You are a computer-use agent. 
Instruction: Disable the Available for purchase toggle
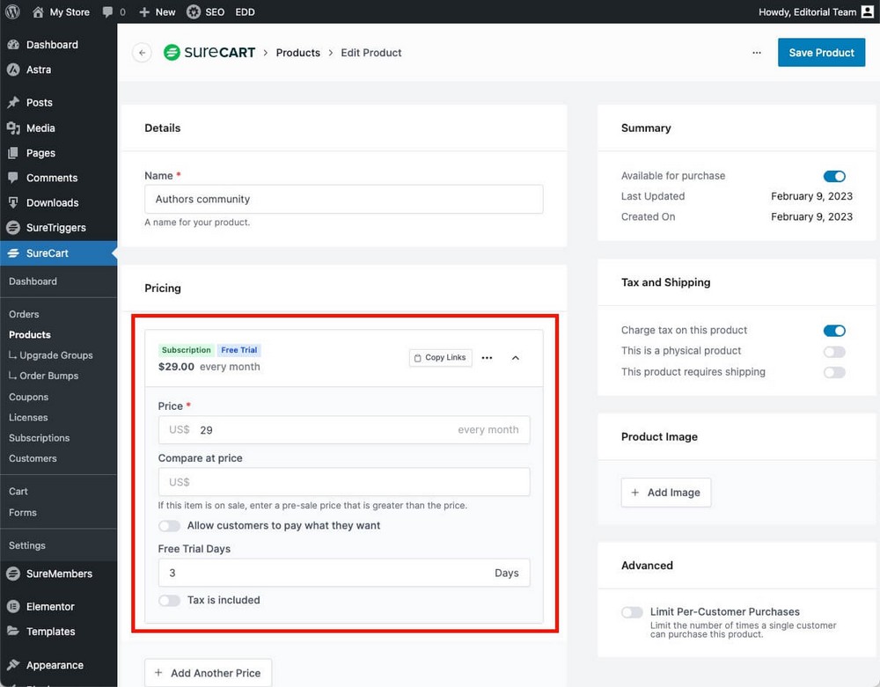pos(833,176)
